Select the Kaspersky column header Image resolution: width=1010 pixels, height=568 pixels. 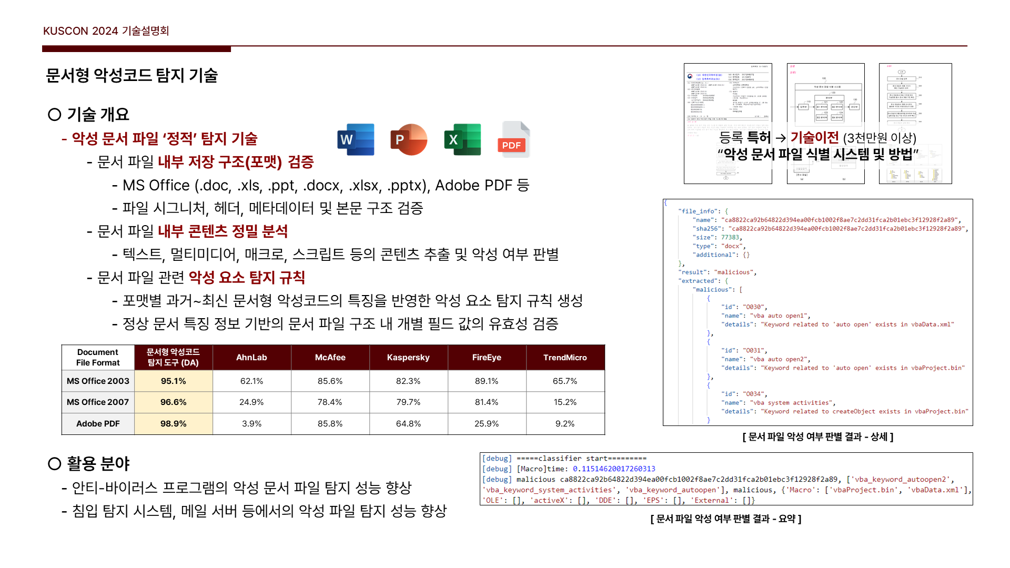click(408, 358)
